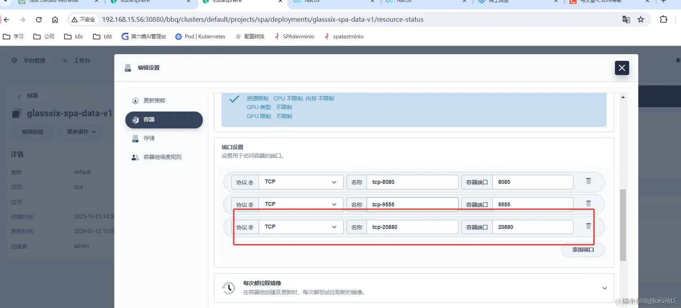Image resolution: width=681 pixels, height=308 pixels.
Task: Edit container port 20880 field
Action: click(533, 227)
